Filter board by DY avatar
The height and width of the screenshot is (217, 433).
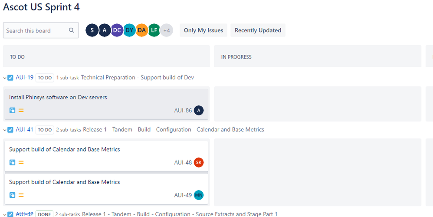pos(129,30)
